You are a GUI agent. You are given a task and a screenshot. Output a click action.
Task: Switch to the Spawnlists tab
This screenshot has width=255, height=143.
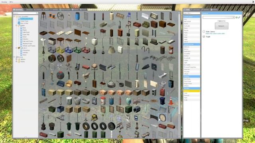pos(18,10)
